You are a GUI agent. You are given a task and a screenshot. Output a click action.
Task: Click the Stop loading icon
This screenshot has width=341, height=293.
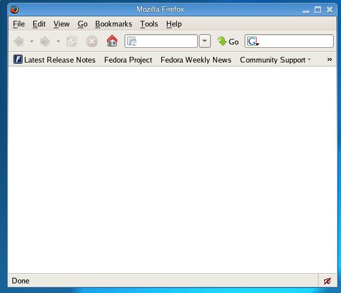[x=92, y=41]
